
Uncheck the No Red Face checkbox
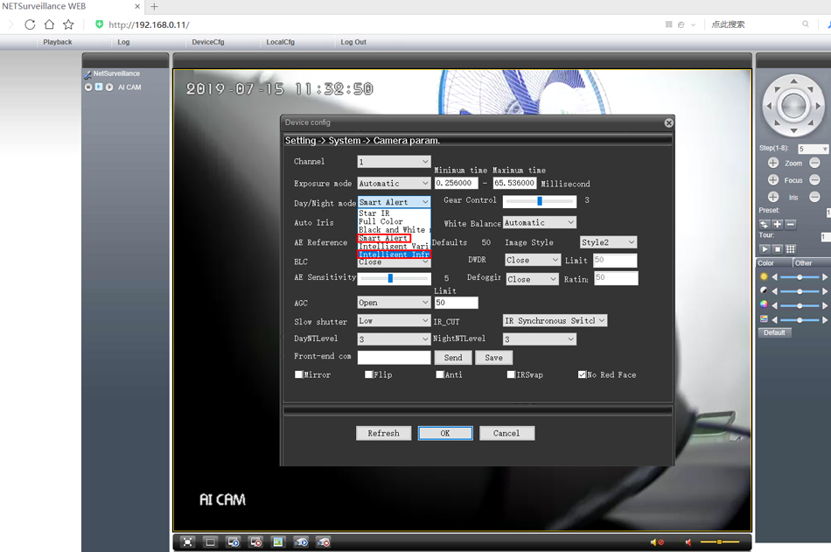(582, 374)
